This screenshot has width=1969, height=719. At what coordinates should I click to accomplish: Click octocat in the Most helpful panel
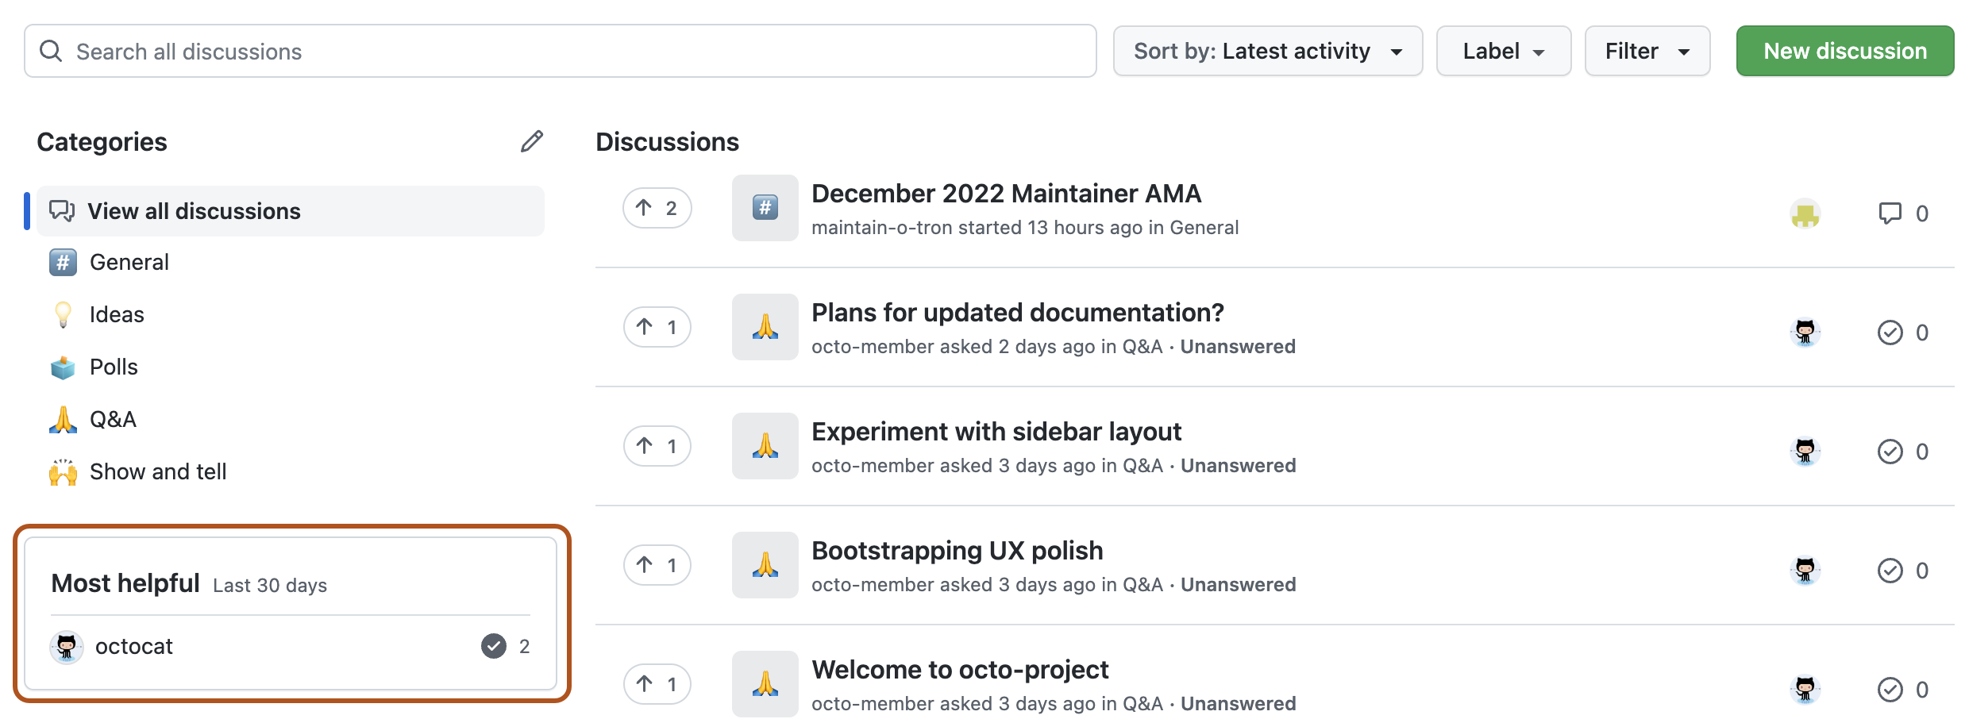tap(133, 646)
